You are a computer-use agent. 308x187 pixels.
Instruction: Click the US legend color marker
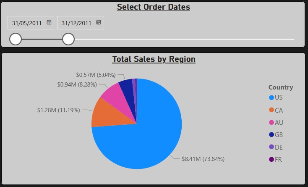pyautogui.click(x=271, y=98)
